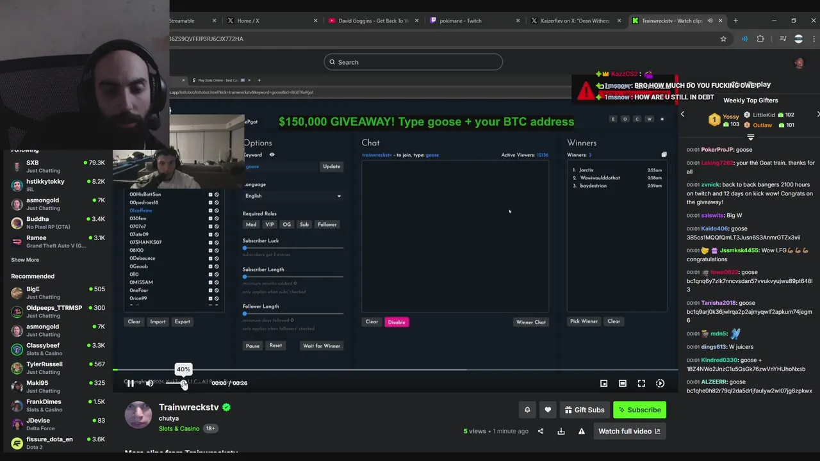Open the mini player mode
Viewport: 820px width, 461px height.
pos(603,383)
